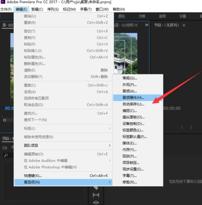Choose 取消全选(D) menu entry
This screenshot has width=202, height=205.
tap(63, 105)
